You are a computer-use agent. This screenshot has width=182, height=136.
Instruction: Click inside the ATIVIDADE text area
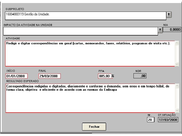tap(90, 54)
